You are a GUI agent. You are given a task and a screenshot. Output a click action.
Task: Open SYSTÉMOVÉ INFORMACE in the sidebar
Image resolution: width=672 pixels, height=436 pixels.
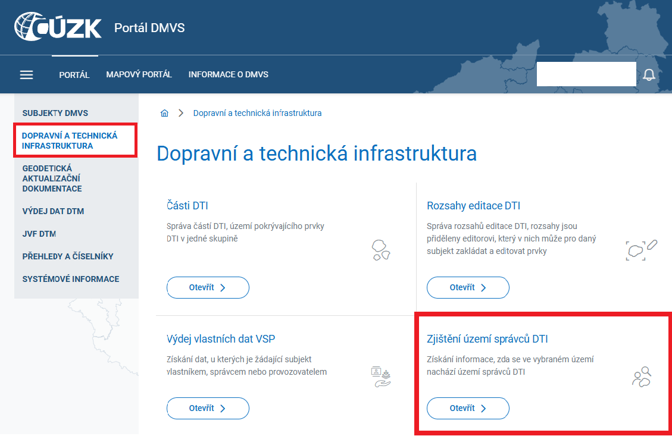[x=71, y=278]
